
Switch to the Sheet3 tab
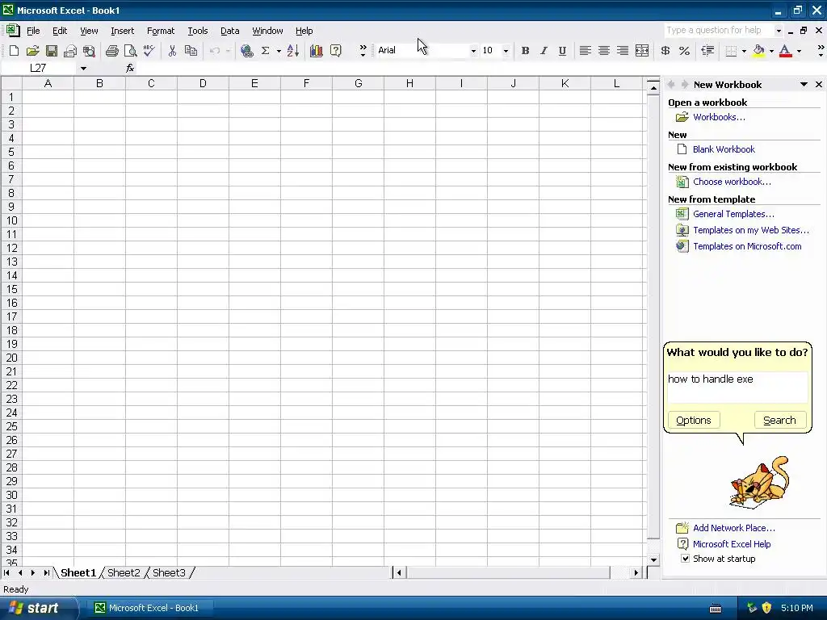point(169,572)
